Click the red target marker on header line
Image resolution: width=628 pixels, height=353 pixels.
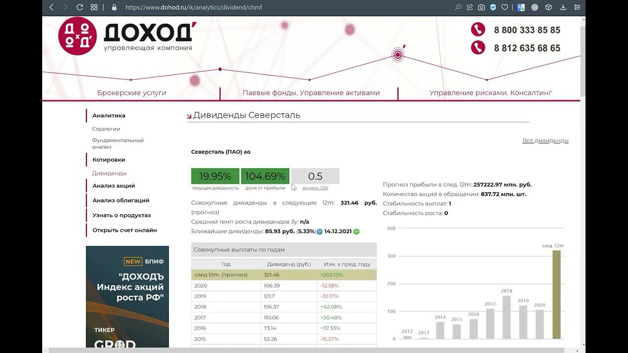point(398,54)
